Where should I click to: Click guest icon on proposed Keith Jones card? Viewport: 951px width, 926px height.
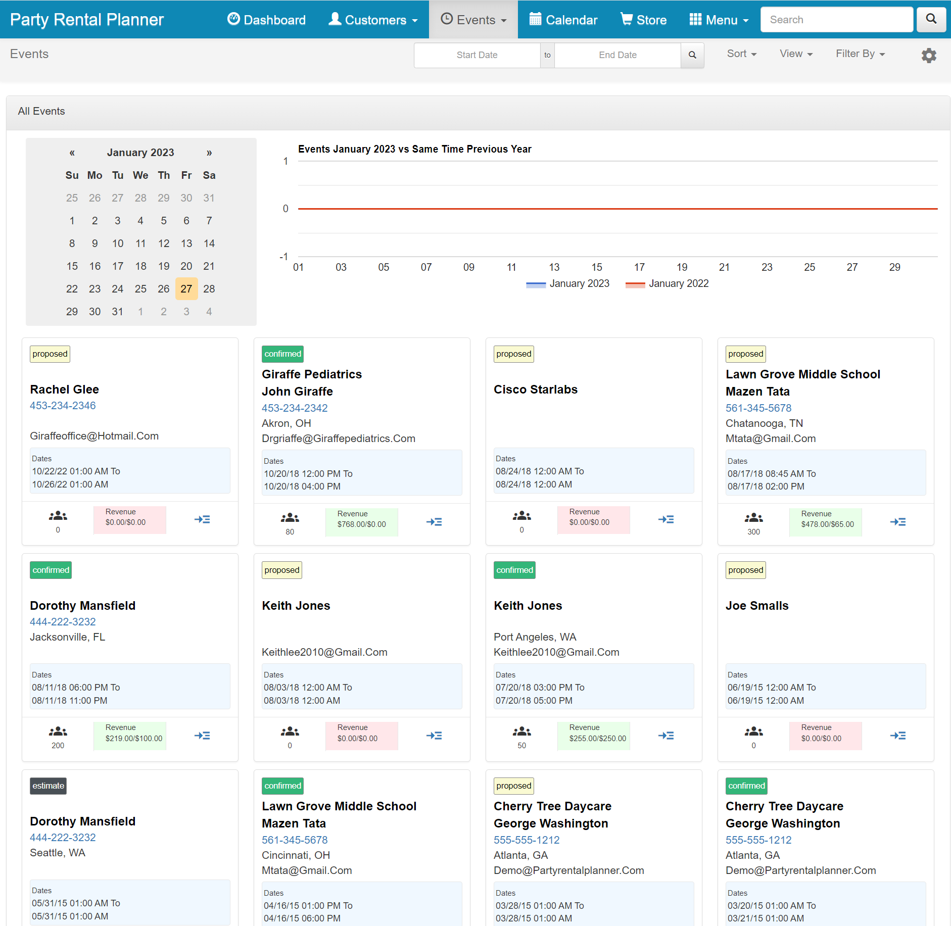point(290,732)
